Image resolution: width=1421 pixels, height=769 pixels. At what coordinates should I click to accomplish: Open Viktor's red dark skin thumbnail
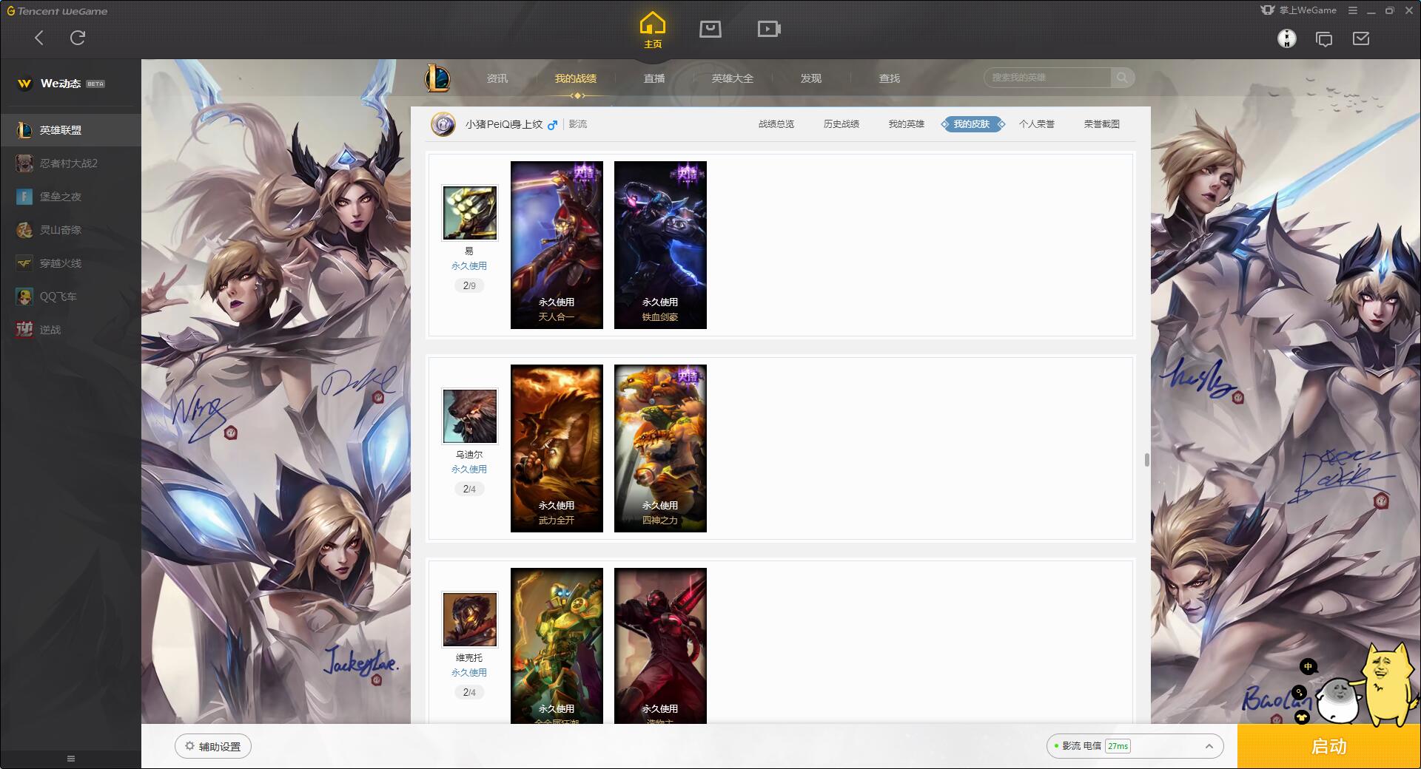[660, 646]
